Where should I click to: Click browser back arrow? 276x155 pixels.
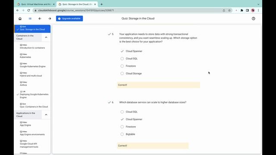pyautogui.click(x=18, y=10)
